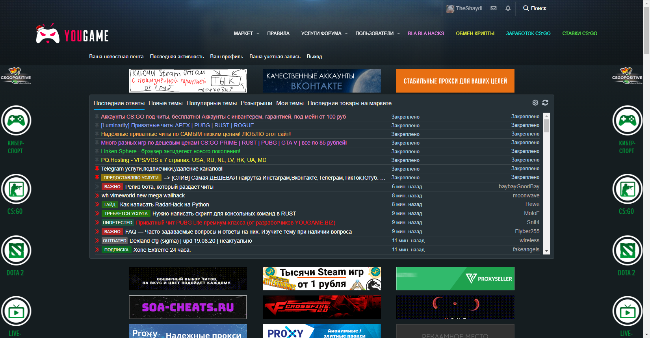Click arrow icon beside Xone Extreme thread
The image size is (650, 338).
(x=97, y=250)
